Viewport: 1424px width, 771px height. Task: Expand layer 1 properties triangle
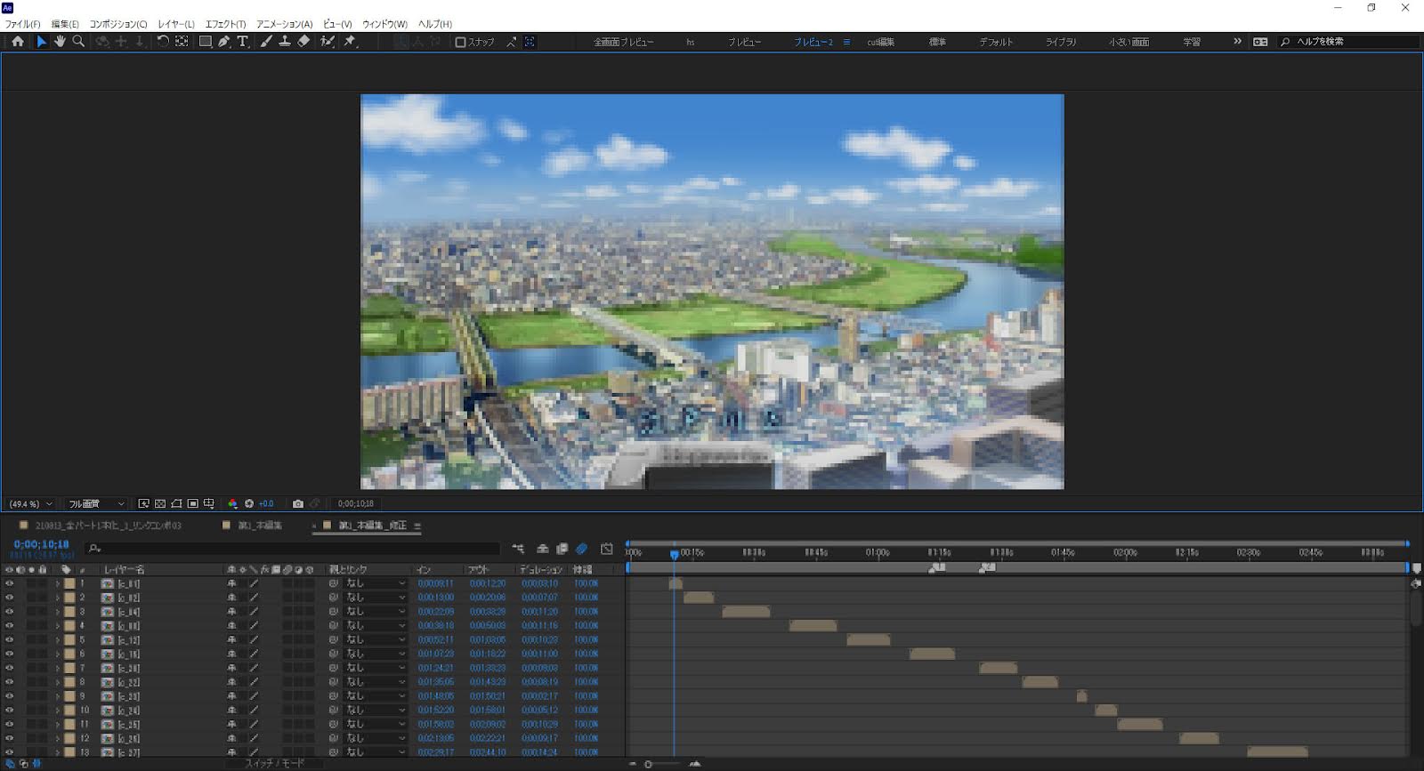[x=58, y=584]
